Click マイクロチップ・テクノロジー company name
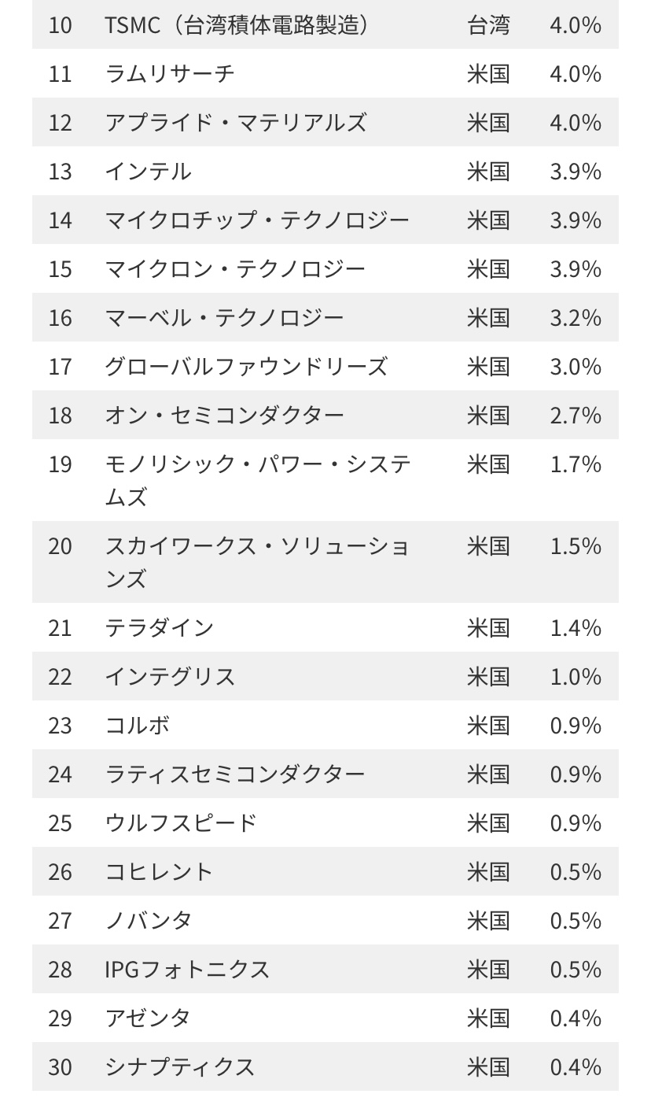The image size is (651, 1105). coord(257,220)
